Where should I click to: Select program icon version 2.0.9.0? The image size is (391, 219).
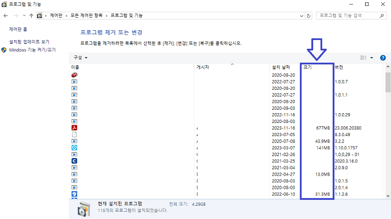(74, 167)
